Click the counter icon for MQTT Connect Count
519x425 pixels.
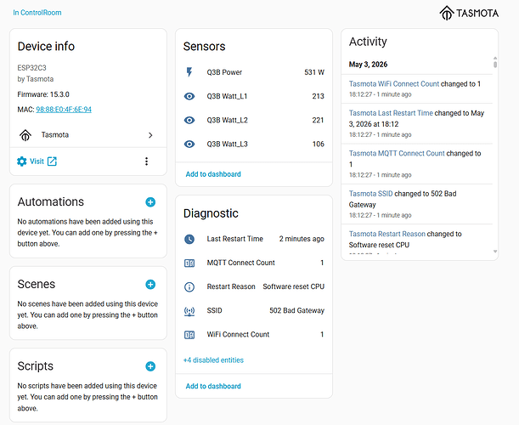[189, 263]
